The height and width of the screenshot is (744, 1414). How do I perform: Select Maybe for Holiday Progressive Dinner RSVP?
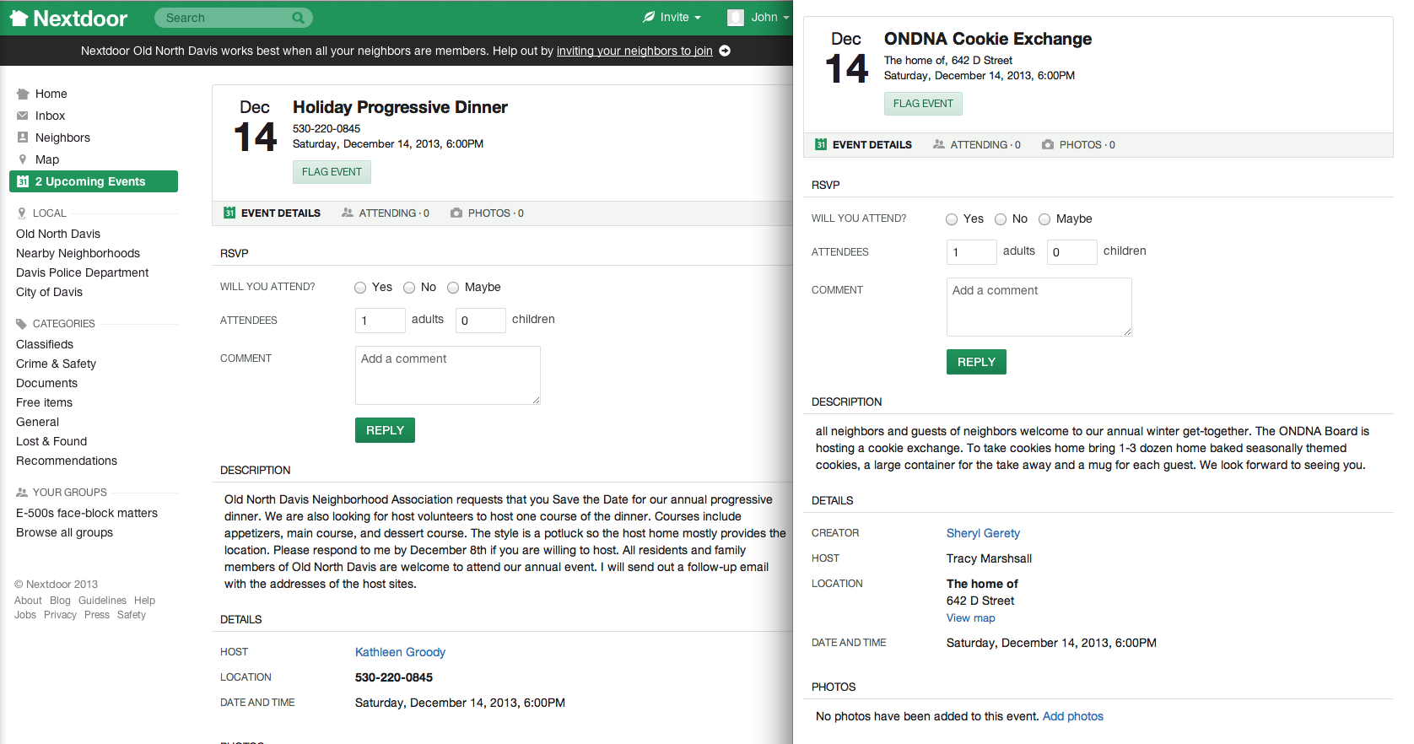tap(453, 288)
